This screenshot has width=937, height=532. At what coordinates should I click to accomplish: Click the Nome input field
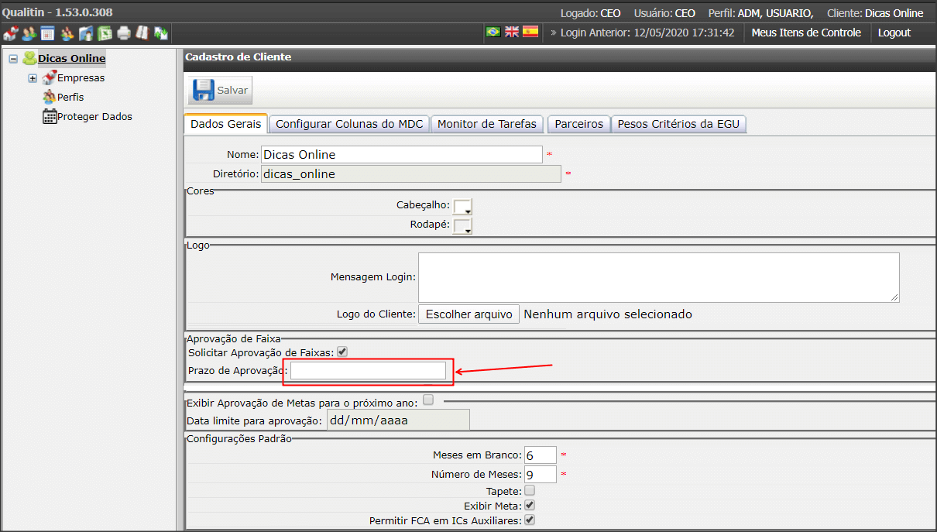pyautogui.click(x=402, y=154)
